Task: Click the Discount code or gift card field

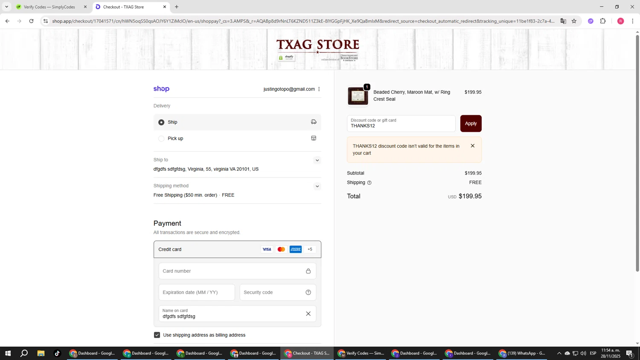Action: pos(401,123)
